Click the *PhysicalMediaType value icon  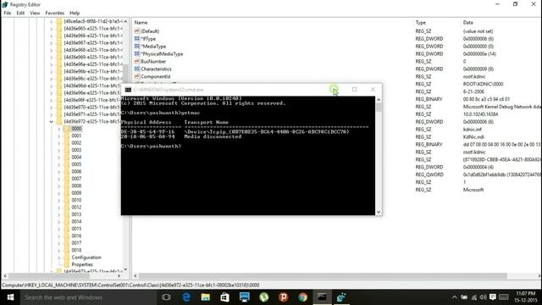137,53
